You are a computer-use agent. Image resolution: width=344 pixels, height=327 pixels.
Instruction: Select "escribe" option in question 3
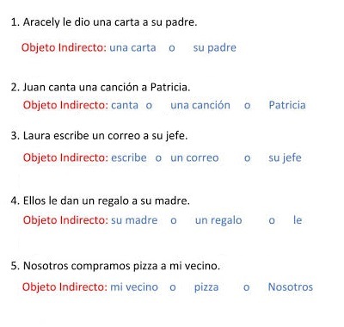129,157
